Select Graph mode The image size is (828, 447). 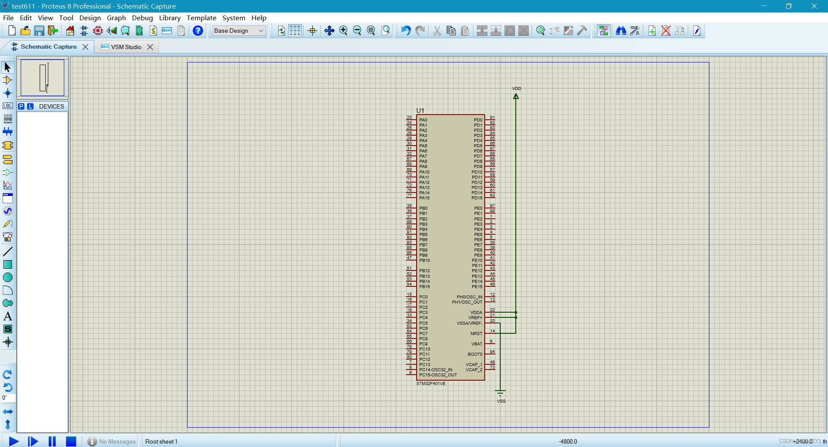click(8, 186)
